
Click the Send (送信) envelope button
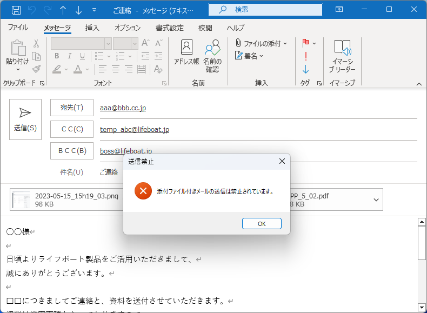(x=25, y=119)
